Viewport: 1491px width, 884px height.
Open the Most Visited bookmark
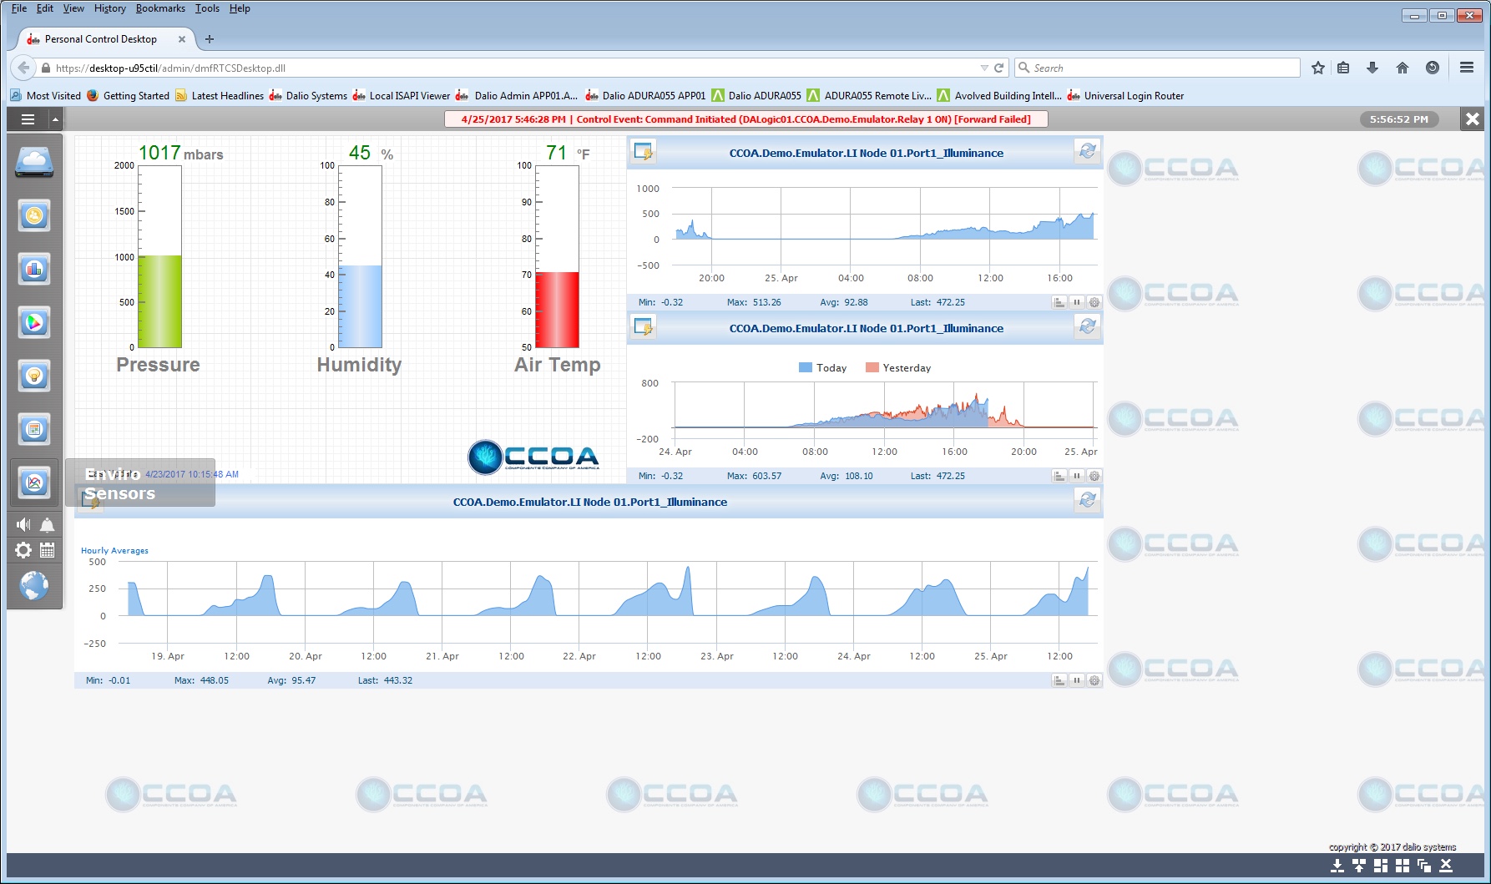click(x=46, y=96)
